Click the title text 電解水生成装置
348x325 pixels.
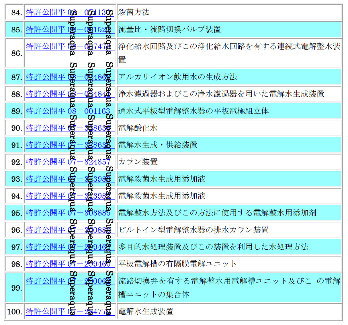tap(146, 311)
